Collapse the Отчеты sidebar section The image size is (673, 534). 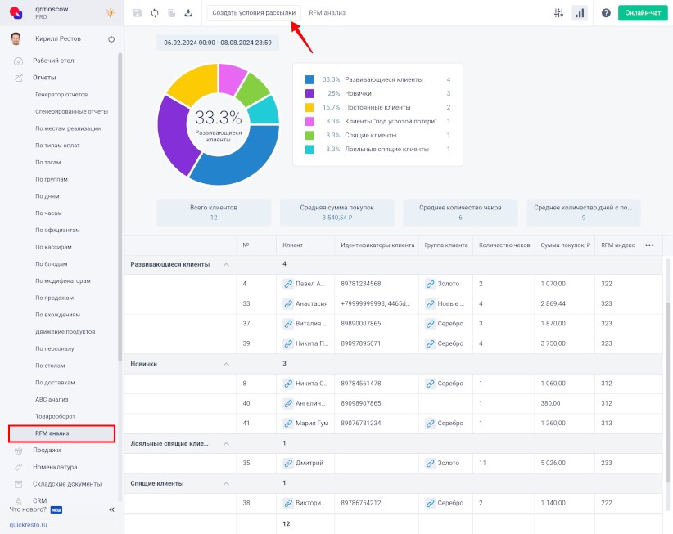click(x=44, y=78)
